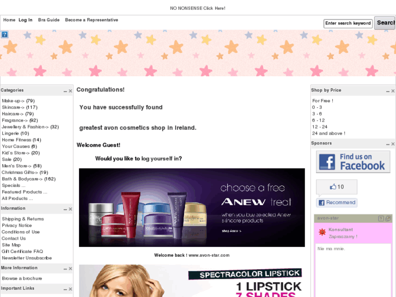Open the Site Map page

[11, 245]
